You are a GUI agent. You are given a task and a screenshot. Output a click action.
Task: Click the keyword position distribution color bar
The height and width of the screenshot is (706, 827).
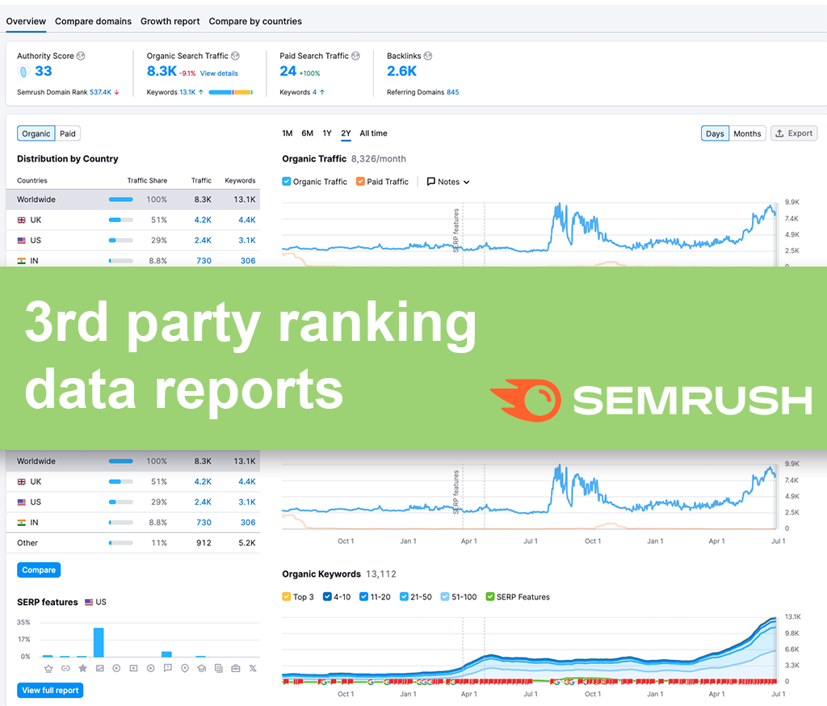[231, 92]
